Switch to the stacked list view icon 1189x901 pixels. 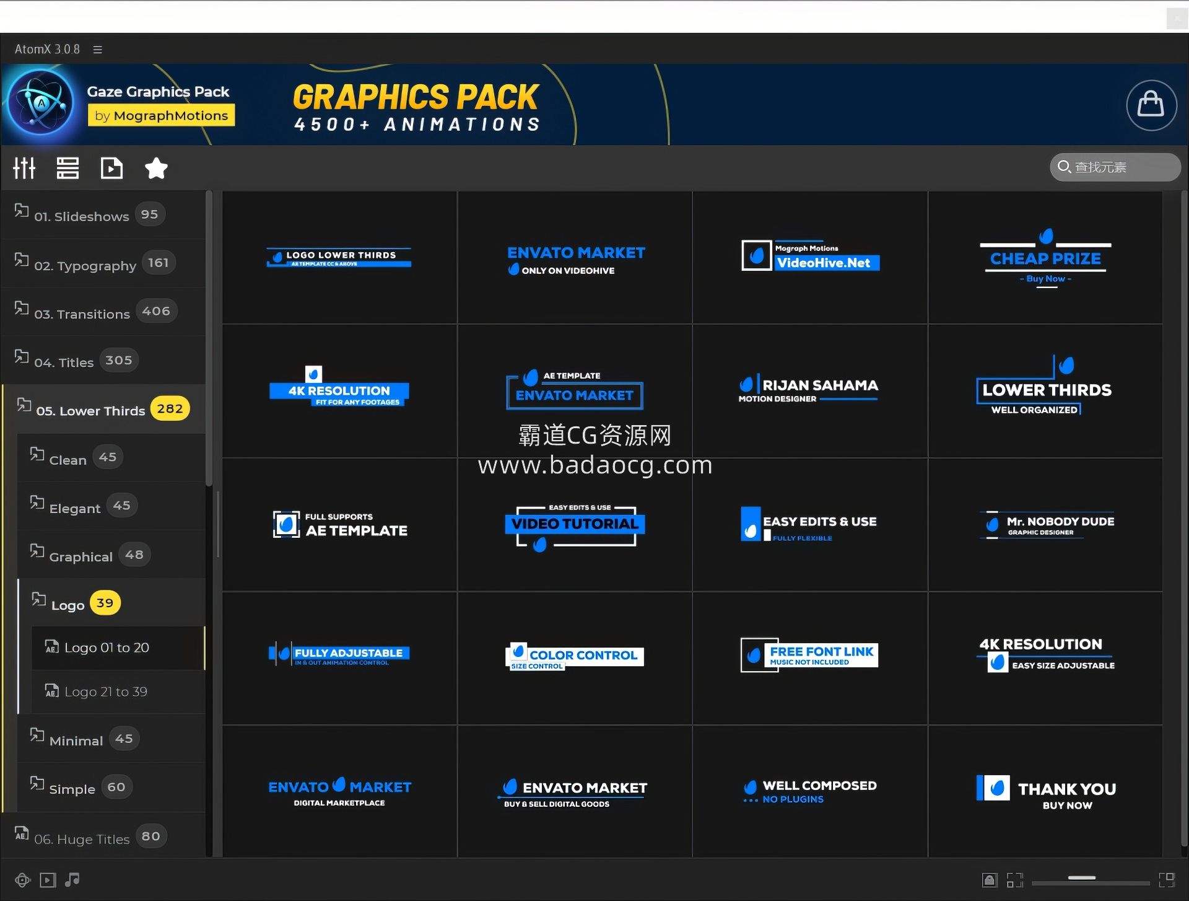point(68,168)
